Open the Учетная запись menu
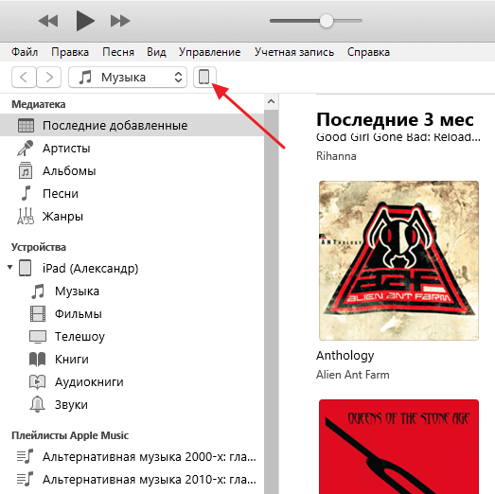The height and width of the screenshot is (494, 495). click(294, 52)
